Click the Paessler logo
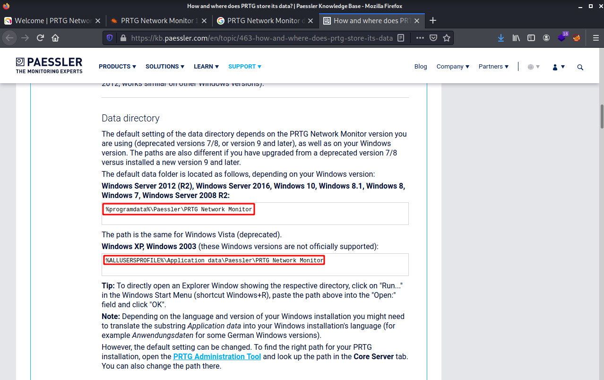The image size is (604, 380). tap(49, 65)
